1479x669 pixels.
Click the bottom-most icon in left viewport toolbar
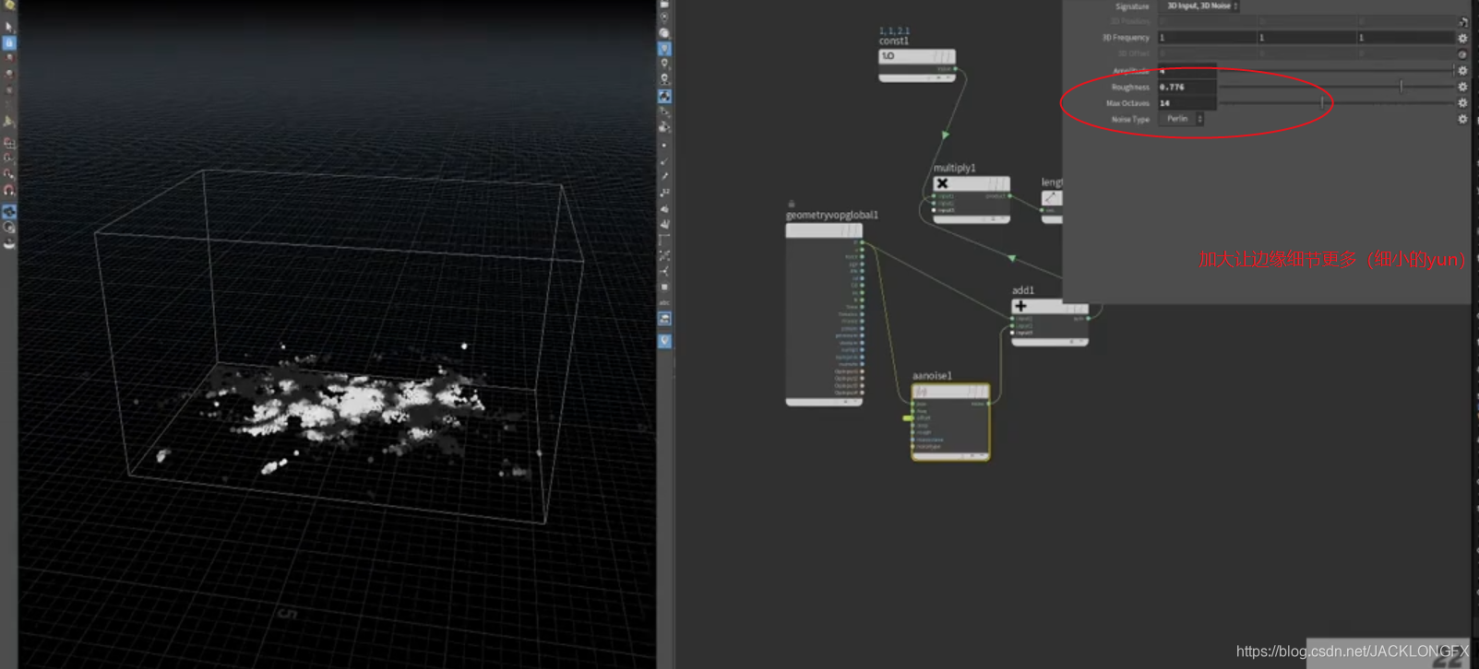click(x=9, y=243)
